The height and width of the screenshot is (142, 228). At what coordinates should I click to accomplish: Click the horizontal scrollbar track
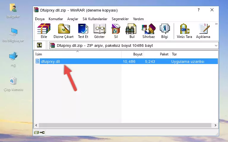coord(125,125)
